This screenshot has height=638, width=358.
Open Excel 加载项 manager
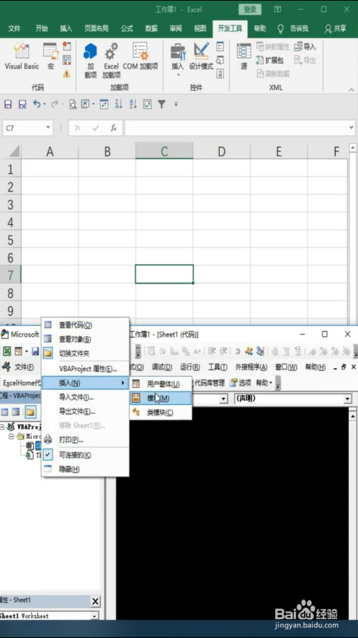coord(111,60)
